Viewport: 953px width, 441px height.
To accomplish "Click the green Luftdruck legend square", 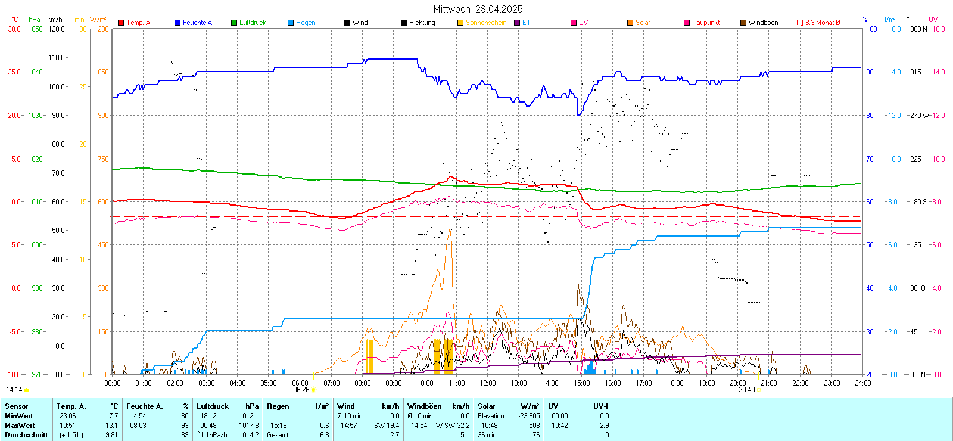I will pos(234,23).
